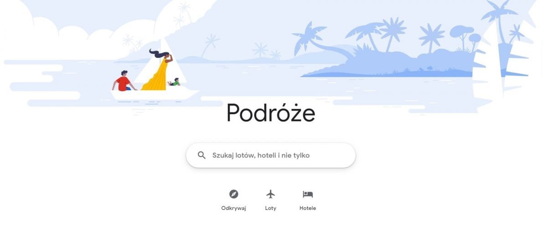Click the magnifying glass search icon
This screenshot has height=229, width=547.
click(201, 155)
